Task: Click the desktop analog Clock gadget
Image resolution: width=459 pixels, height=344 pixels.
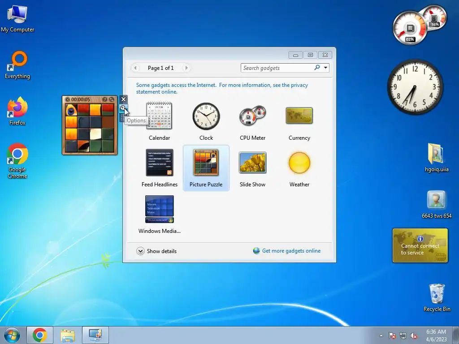Action: 415,87
